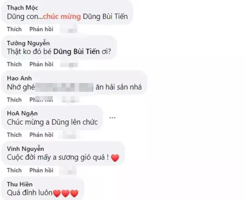Click the tagged name Dũng Bùi Tiến in Tưởng Nguyễn's comment
The width and height of the screenshot is (245, 200).
click(x=76, y=52)
